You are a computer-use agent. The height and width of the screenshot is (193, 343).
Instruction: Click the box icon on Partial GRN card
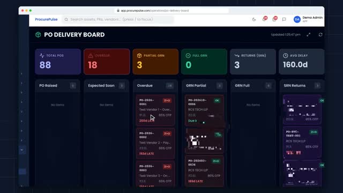pos(139,56)
